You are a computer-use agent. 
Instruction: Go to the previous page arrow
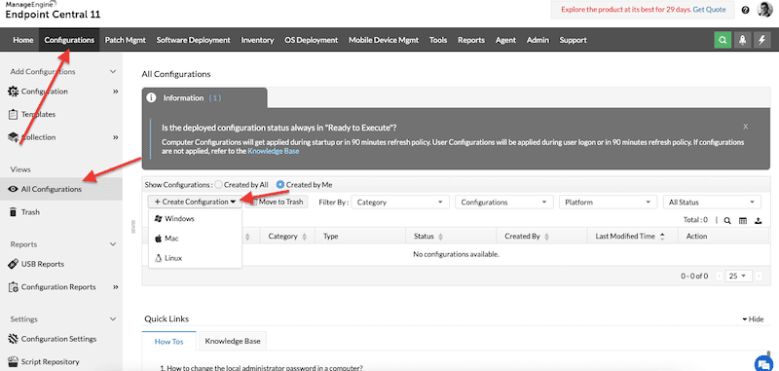[719, 277]
